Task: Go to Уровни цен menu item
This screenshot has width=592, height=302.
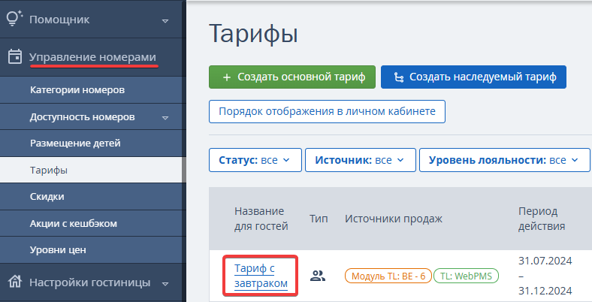Action: pos(91,250)
